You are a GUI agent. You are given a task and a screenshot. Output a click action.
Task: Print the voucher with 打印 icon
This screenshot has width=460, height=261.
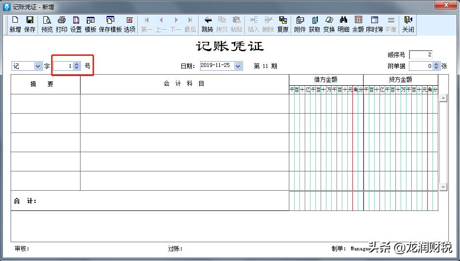coord(61,24)
